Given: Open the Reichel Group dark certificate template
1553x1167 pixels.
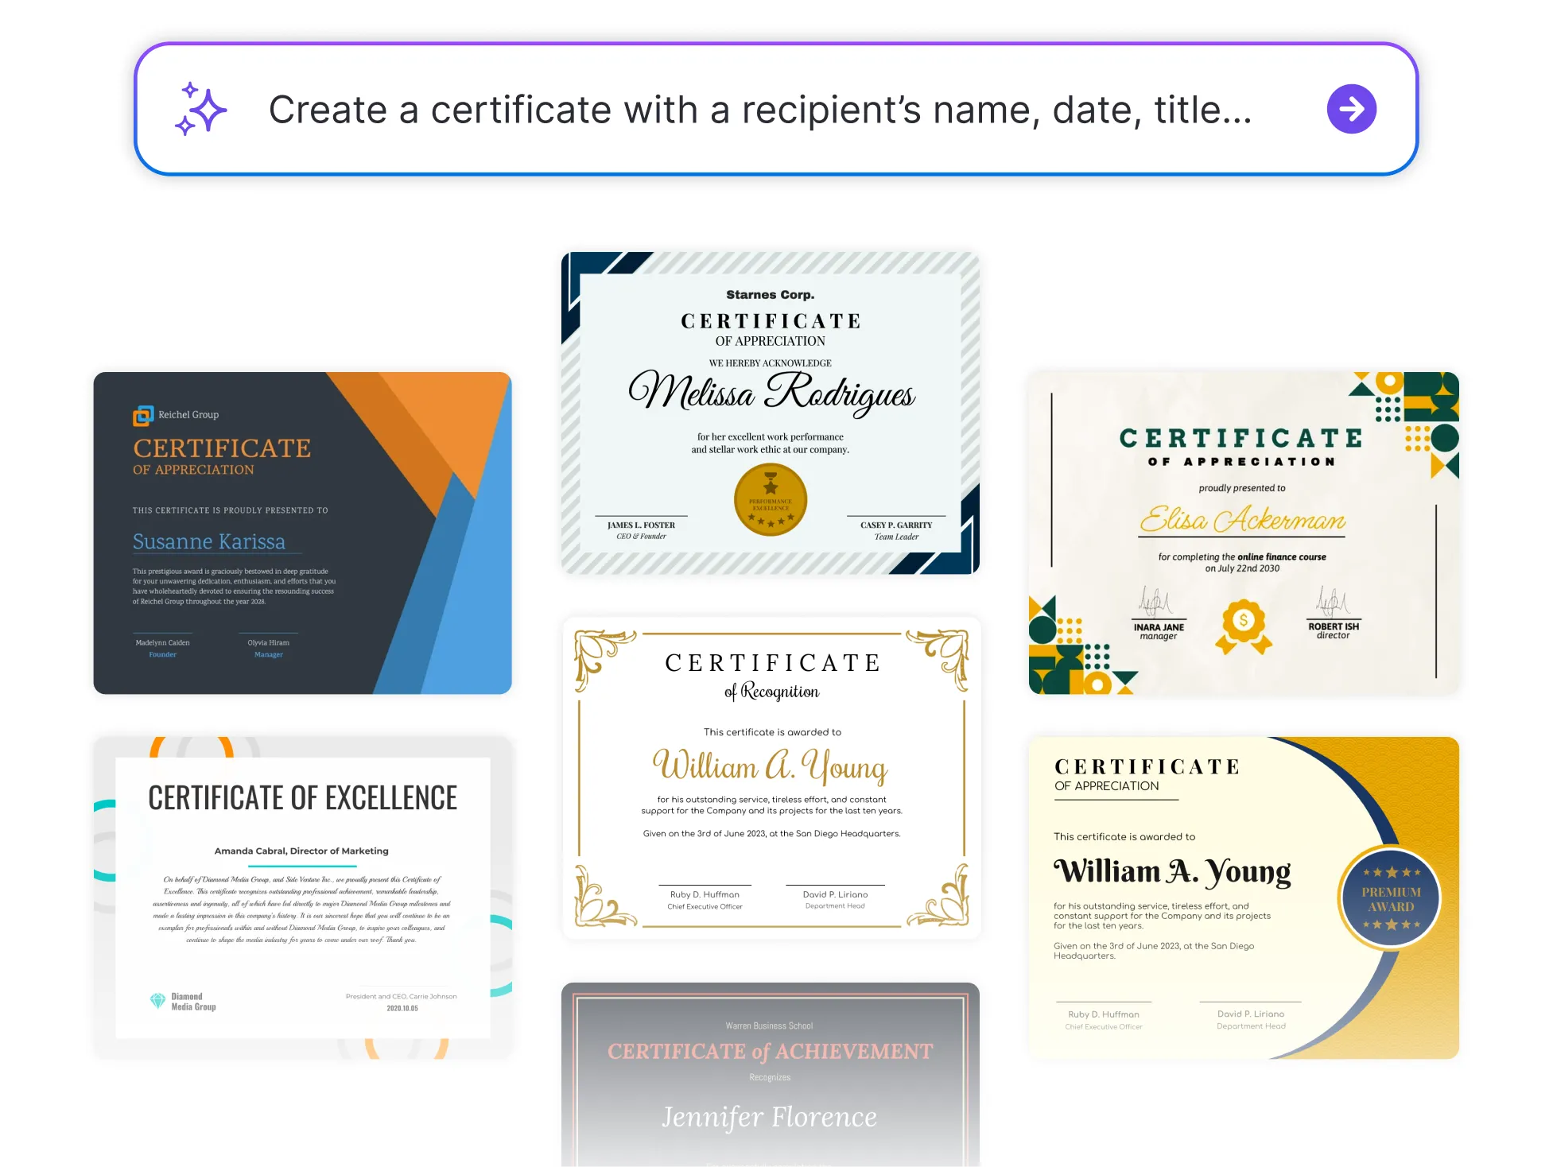Looking at the screenshot, I should (302, 533).
